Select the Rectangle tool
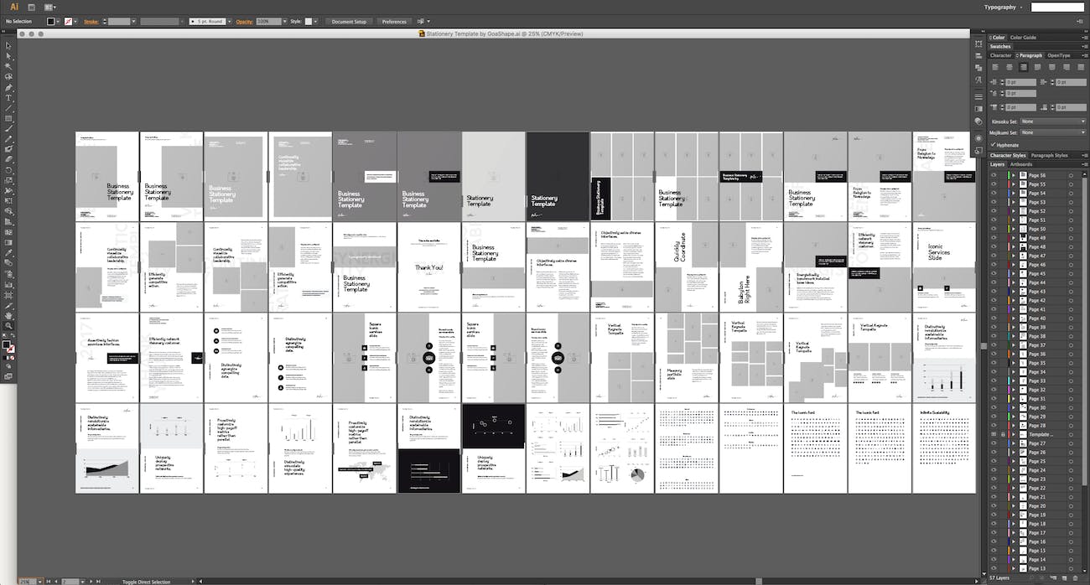Image resolution: width=1090 pixels, height=585 pixels. (9, 119)
